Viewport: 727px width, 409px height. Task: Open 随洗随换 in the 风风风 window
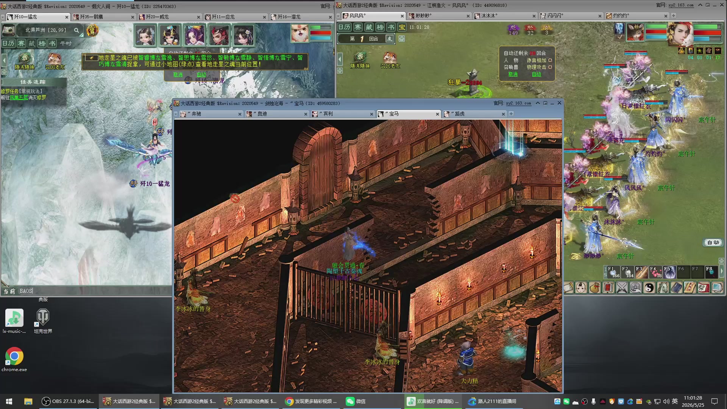pyautogui.click(x=360, y=60)
